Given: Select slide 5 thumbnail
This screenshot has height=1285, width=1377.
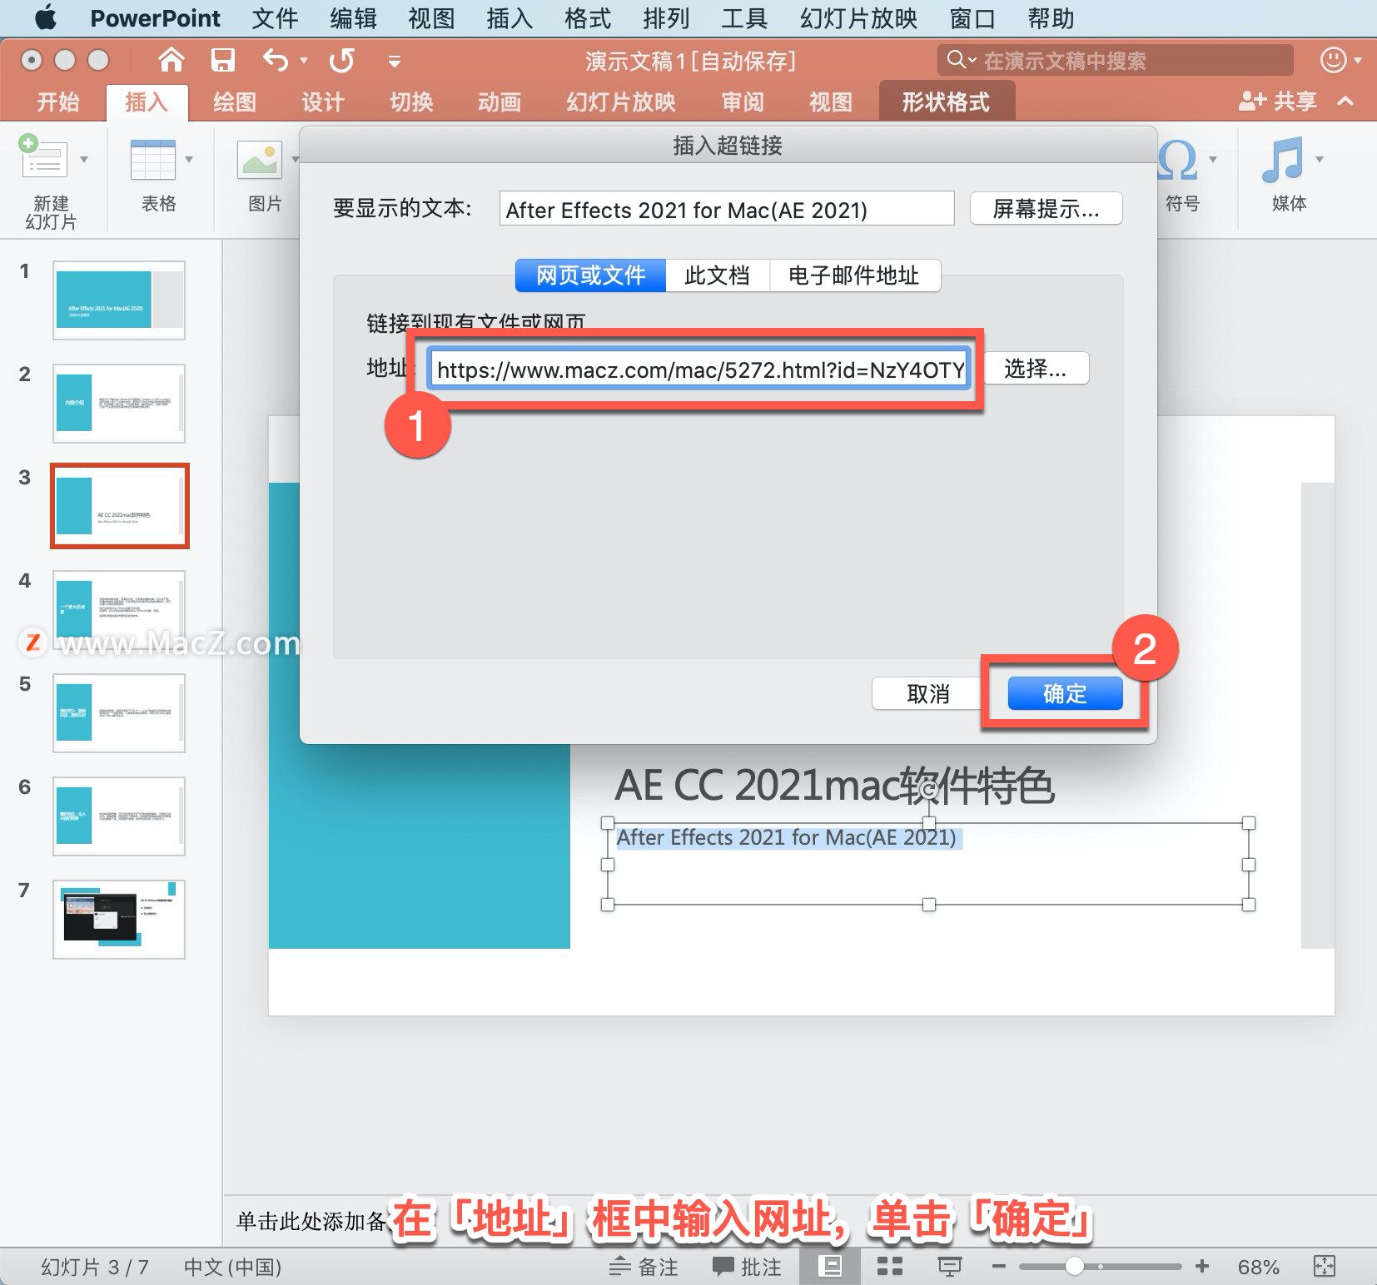Looking at the screenshot, I should pos(119,713).
